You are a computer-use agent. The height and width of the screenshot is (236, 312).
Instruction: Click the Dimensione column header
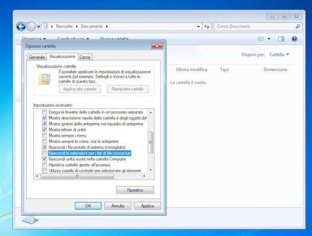(275, 69)
